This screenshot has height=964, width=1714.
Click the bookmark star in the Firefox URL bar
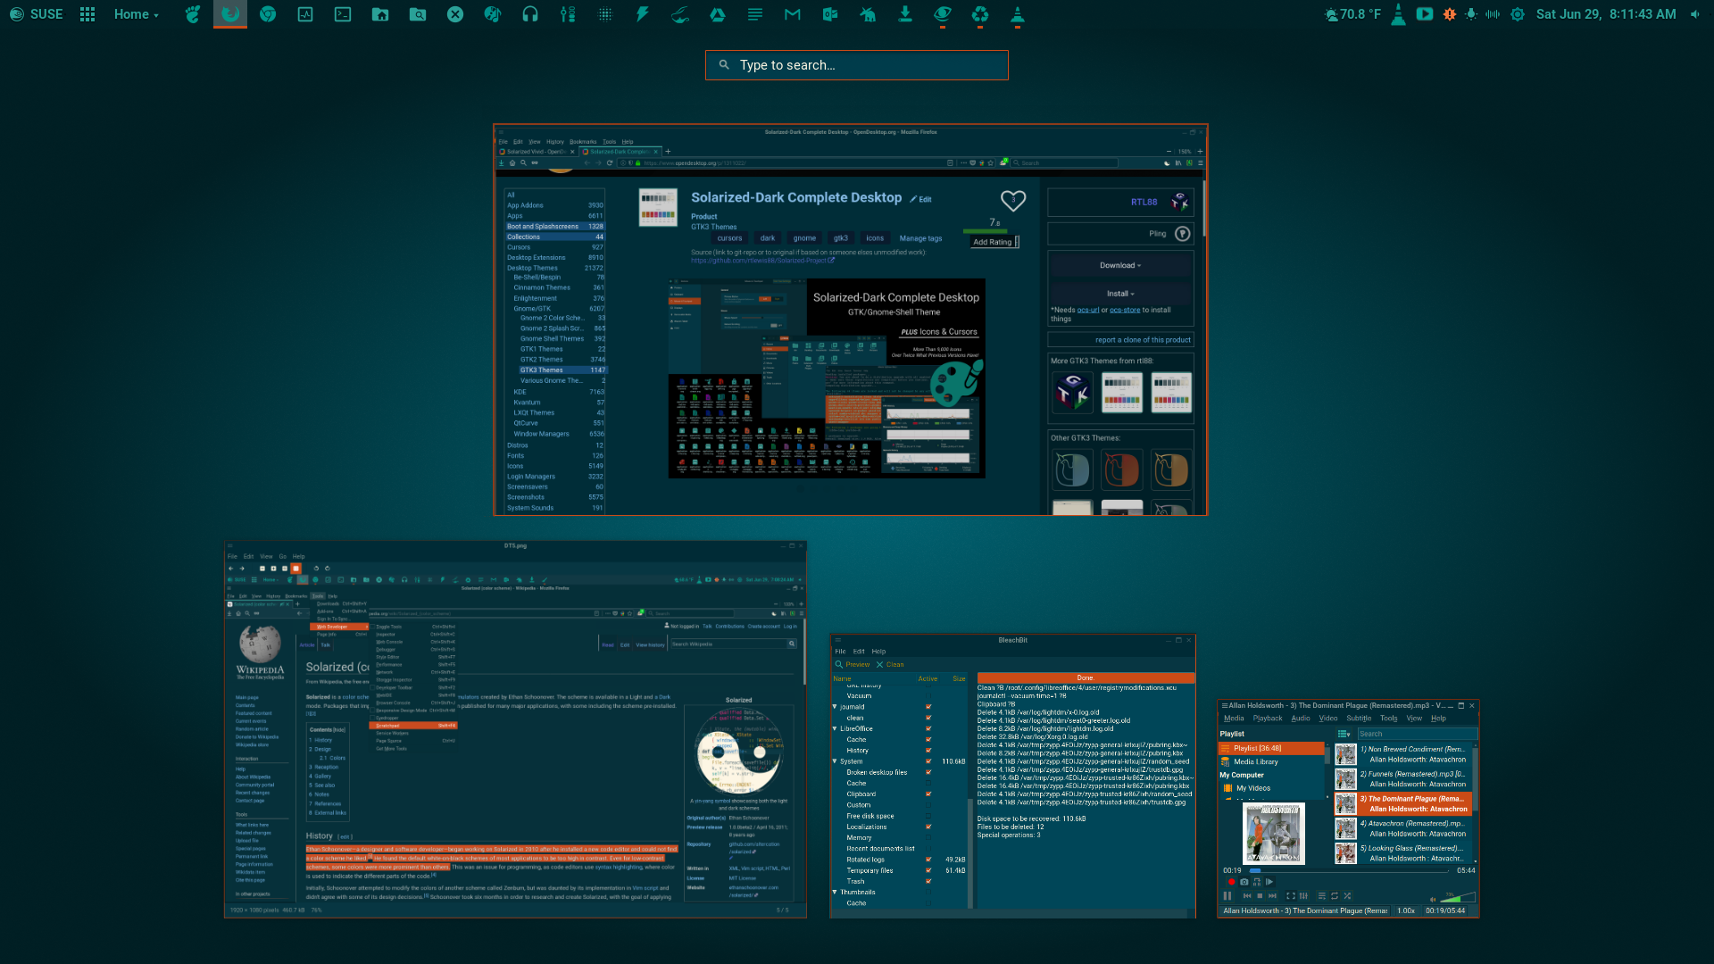[991, 162]
